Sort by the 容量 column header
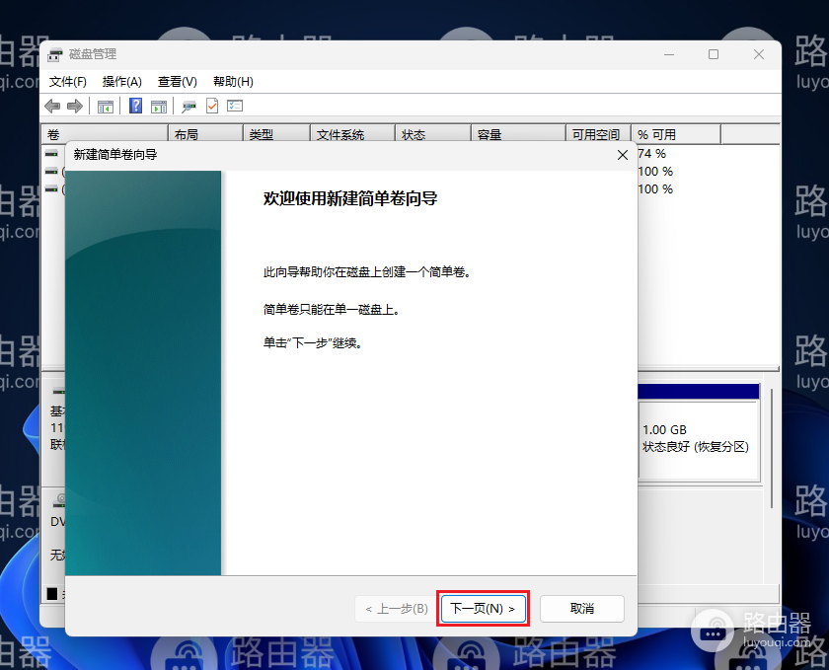Image resolution: width=829 pixels, height=670 pixels. [x=518, y=135]
